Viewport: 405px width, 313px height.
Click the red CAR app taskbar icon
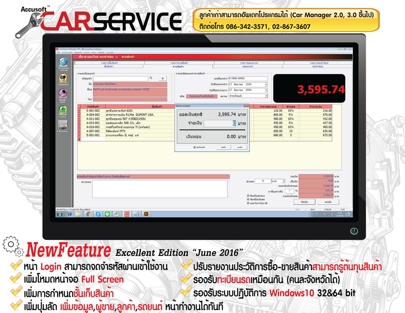(127, 214)
